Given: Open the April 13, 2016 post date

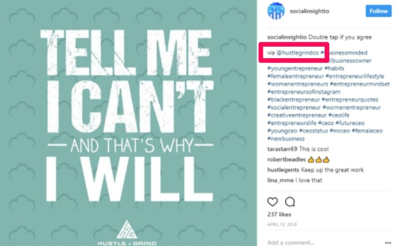Looking at the screenshot, I should pos(282,224).
